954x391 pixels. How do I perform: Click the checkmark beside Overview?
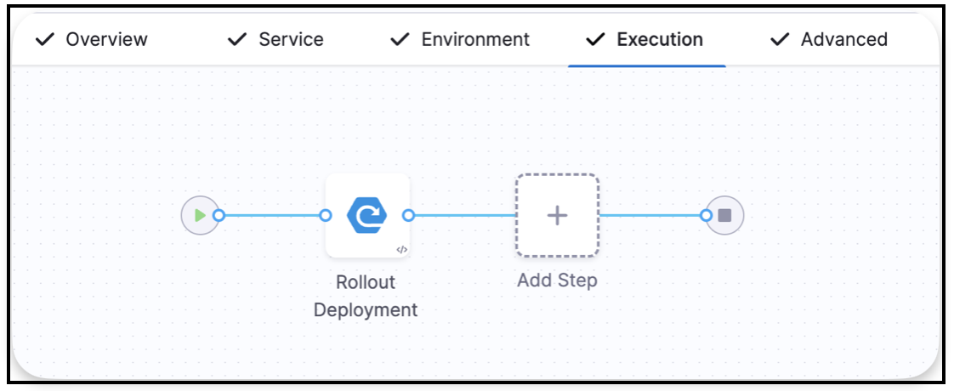tap(45, 40)
